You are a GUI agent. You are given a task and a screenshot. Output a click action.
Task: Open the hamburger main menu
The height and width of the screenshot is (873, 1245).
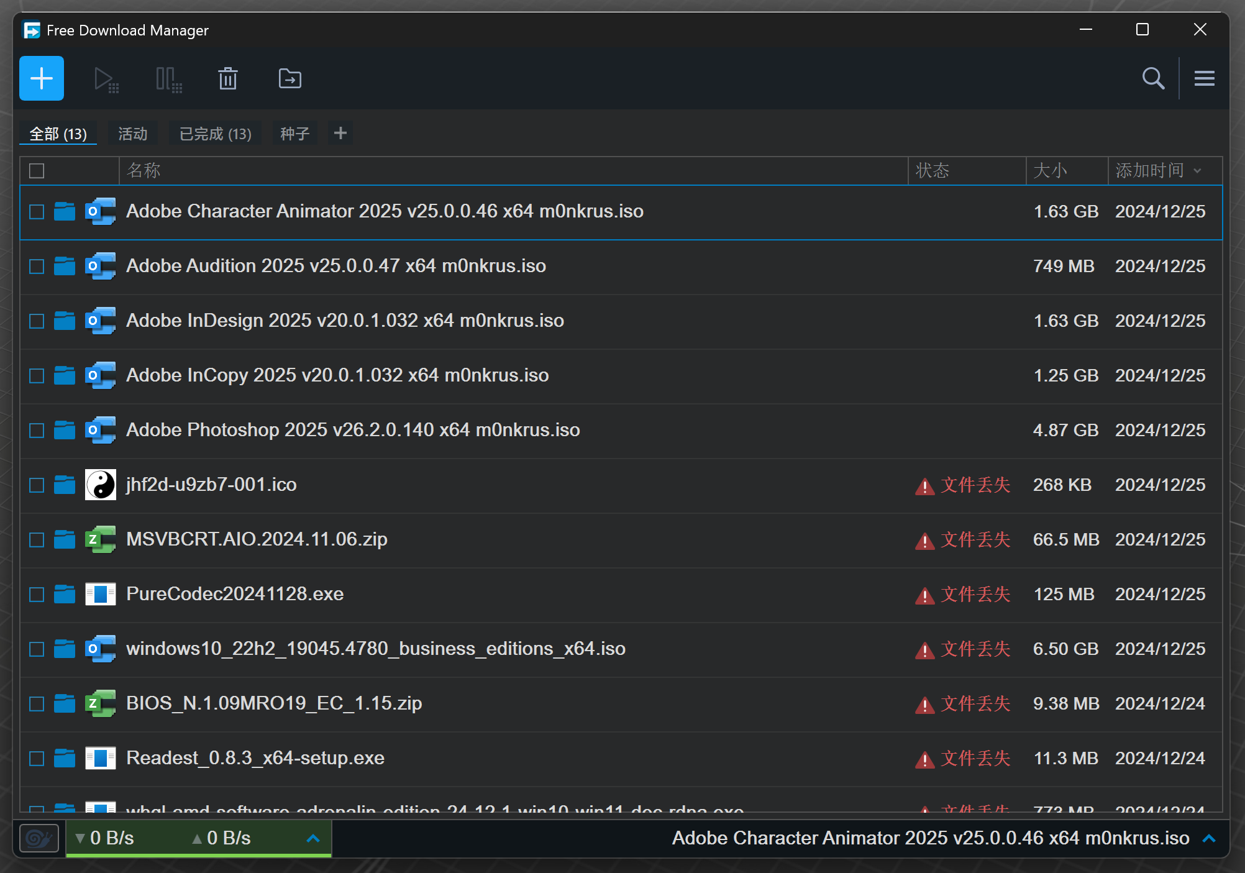tap(1204, 78)
